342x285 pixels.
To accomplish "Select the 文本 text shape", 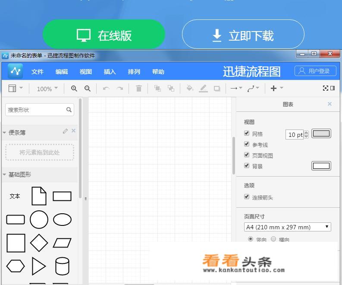I will pos(15,196).
